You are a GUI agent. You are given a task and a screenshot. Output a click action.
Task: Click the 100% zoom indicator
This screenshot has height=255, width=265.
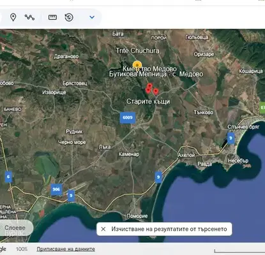(22, 249)
